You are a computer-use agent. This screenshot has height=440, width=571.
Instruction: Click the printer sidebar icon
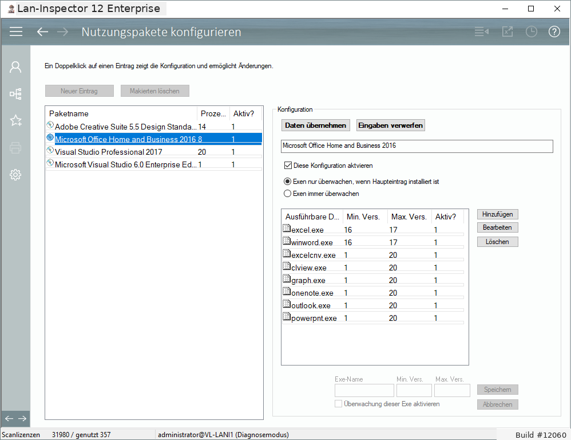[x=15, y=148]
